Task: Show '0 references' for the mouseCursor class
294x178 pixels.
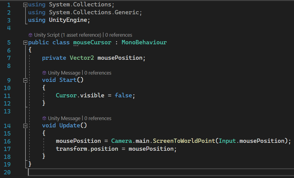Action: point(119,35)
